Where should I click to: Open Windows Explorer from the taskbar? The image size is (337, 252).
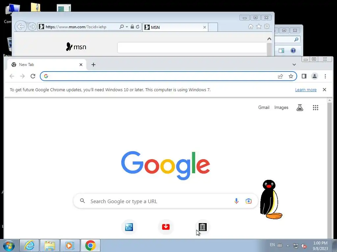[x=50, y=245]
